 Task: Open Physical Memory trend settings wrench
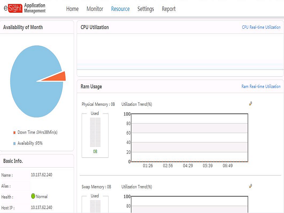pyautogui.click(x=251, y=103)
